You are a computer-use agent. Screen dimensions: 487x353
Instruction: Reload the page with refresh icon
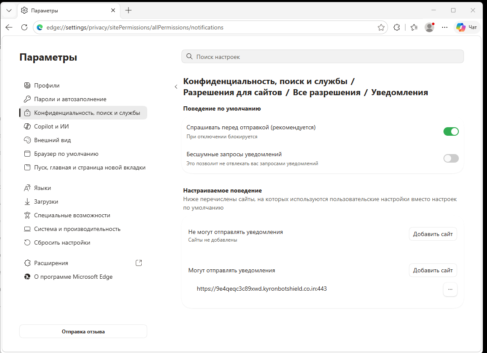(24, 27)
